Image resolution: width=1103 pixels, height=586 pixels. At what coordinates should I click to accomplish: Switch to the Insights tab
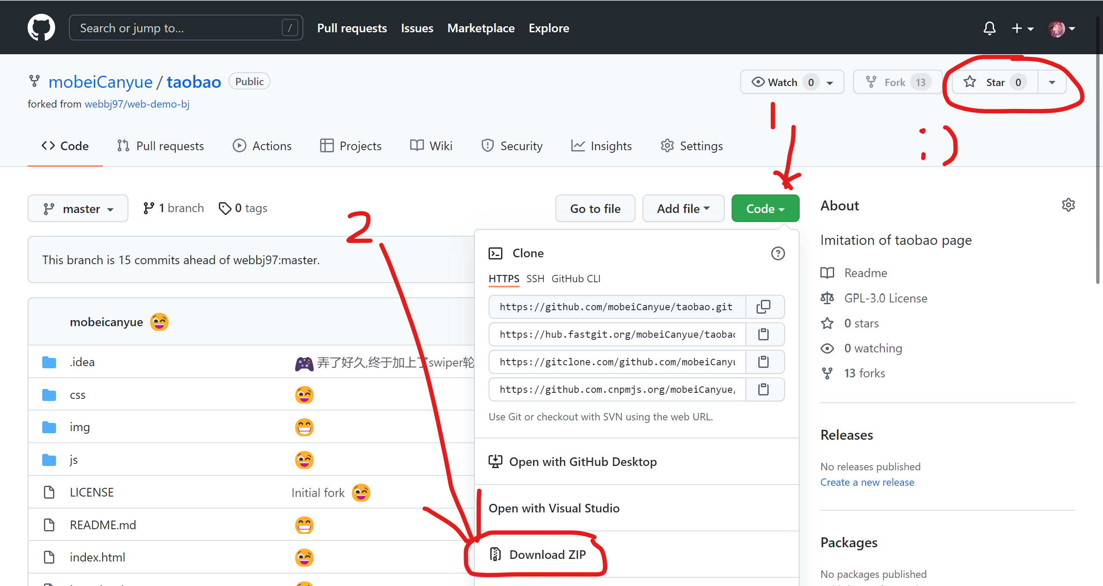(x=601, y=146)
